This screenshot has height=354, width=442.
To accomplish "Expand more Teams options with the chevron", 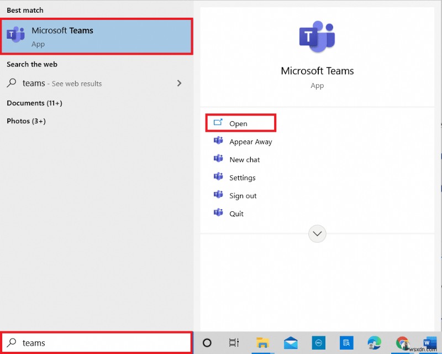I will coord(317,233).
